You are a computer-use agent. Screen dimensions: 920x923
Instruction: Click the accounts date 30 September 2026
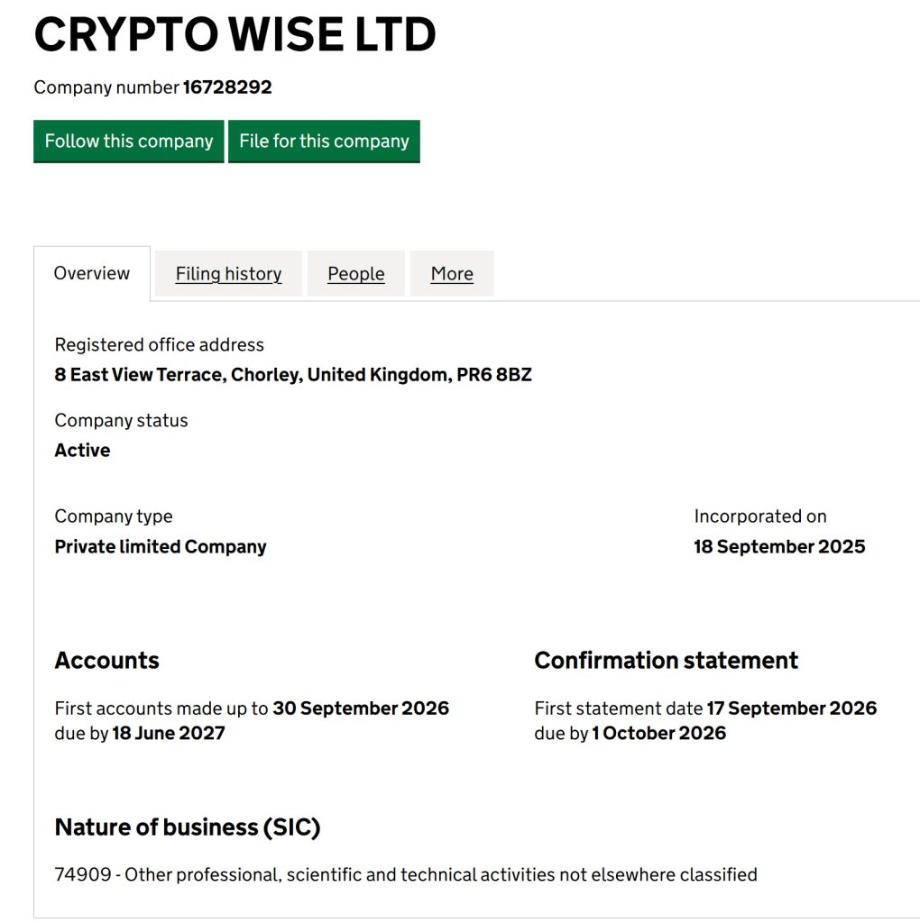(x=361, y=708)
